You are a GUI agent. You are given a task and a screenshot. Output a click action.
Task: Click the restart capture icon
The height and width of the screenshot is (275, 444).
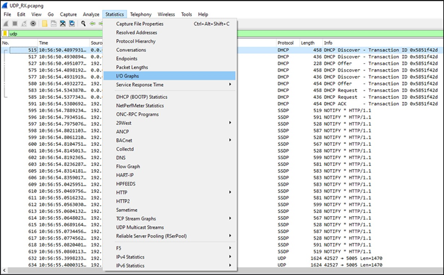click(x=24, y=23)
